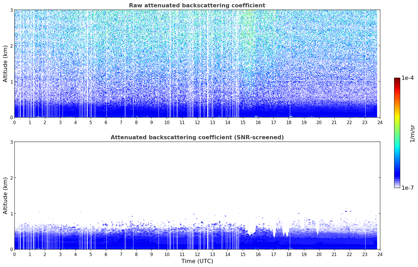
Task: Click the "1/m/sr" colorbar unit label
Action: click(412, 133)
